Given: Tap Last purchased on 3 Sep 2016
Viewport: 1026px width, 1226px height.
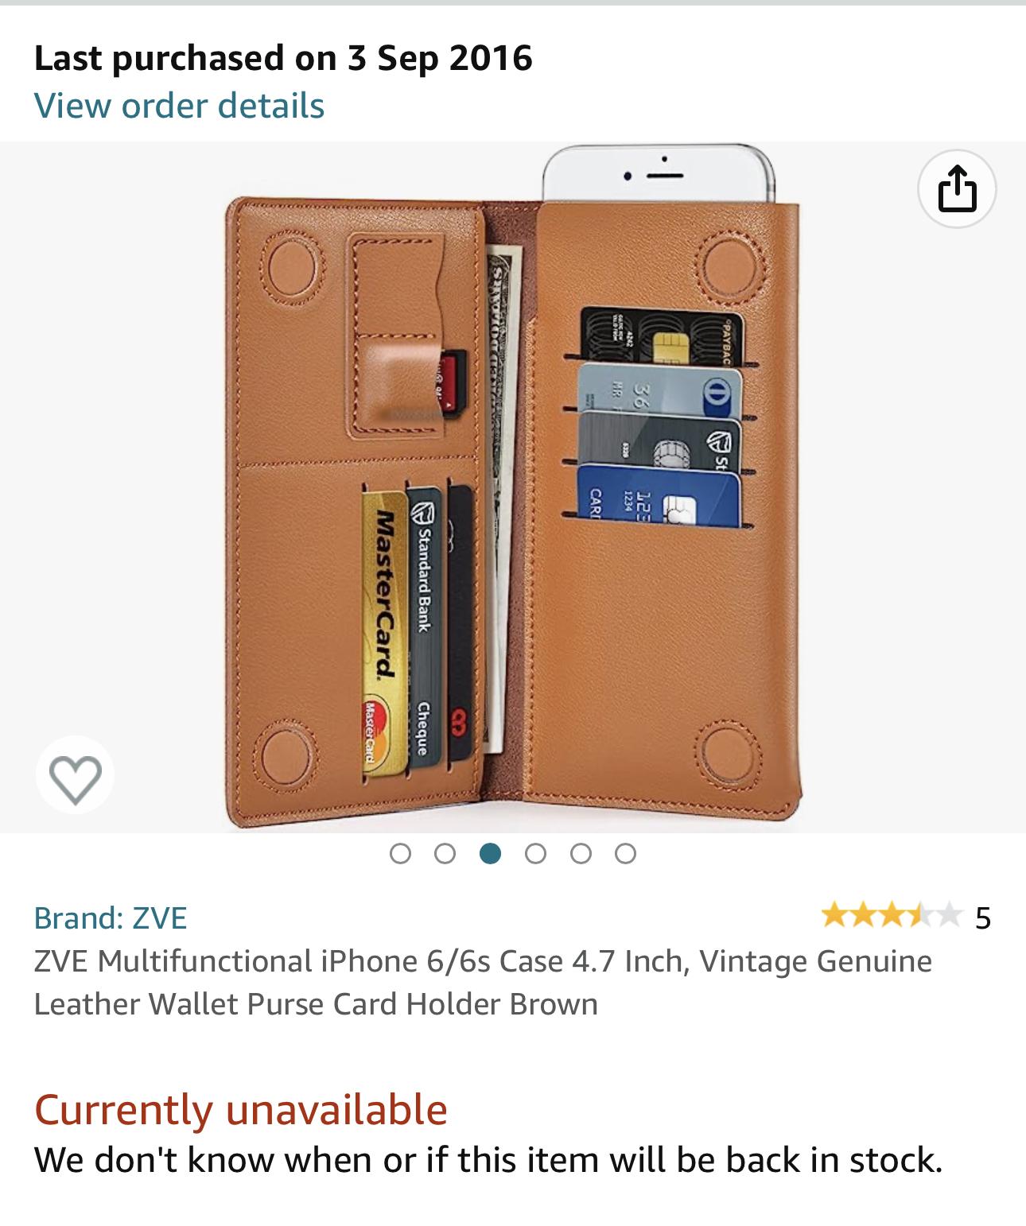Looking at the screenshot, I should (x=283, y=58).
